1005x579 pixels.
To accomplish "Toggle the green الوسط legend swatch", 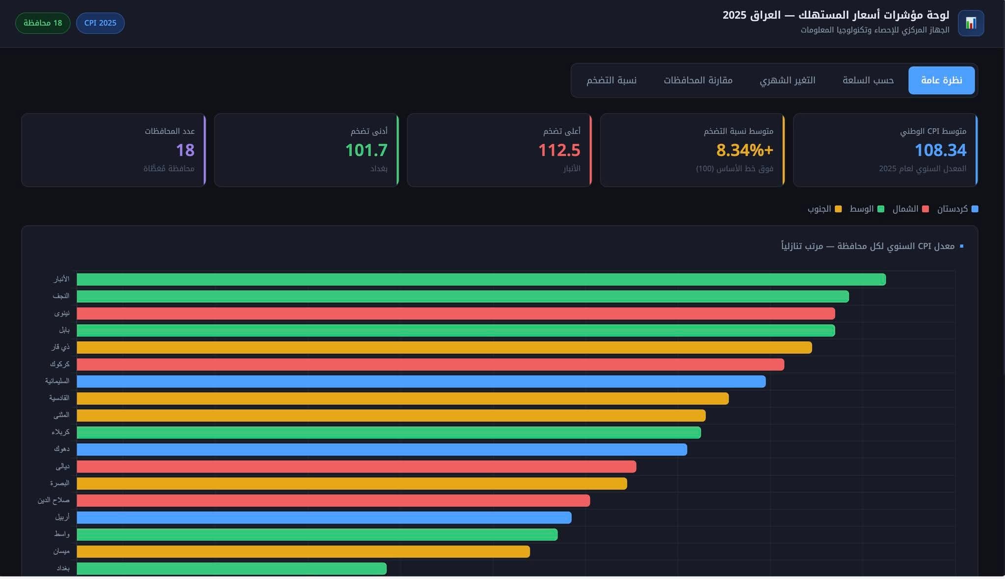I will click(880, 209).
